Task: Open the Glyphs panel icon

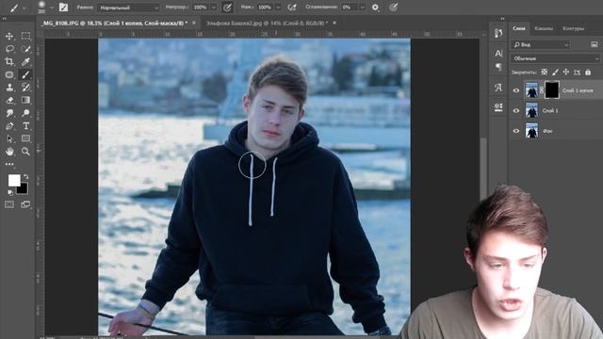Action: [498, 88]
